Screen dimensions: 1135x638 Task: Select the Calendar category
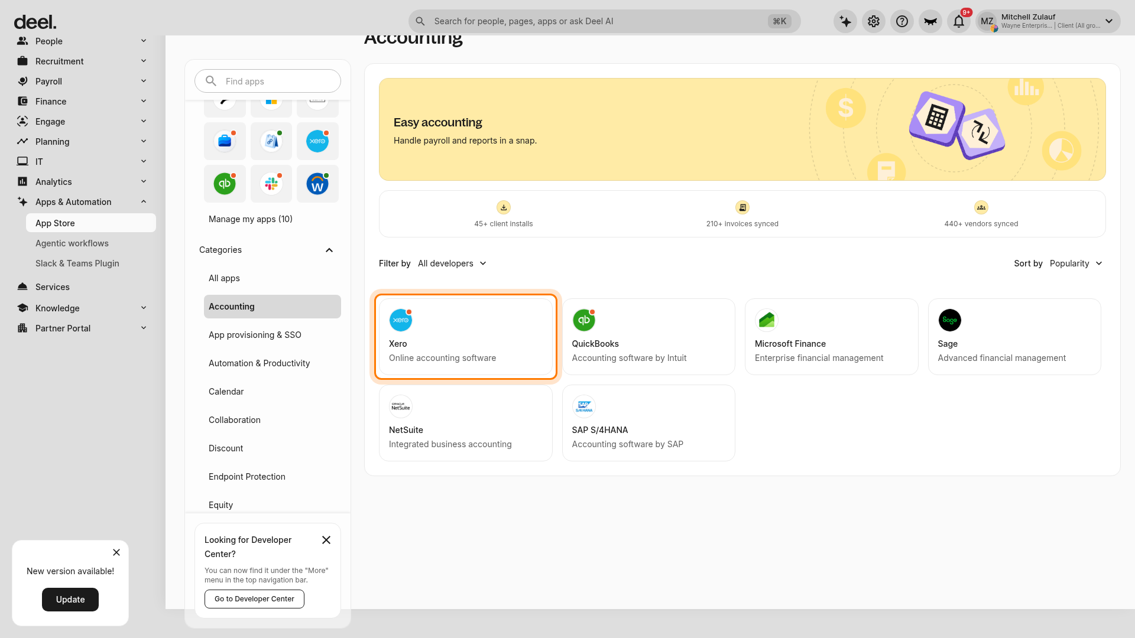coord(273,392)
